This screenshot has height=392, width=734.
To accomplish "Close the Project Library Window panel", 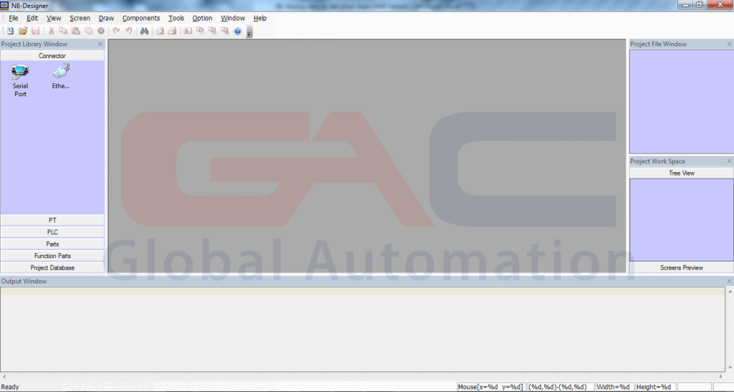I will [100, 44].
